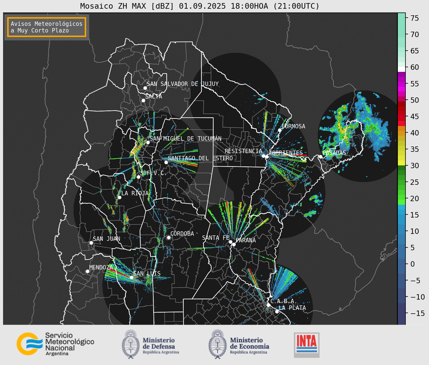Viewport: 429px width, 365px height.
Task: Click the Córdoba city marker
Action: tap(169, 237)
